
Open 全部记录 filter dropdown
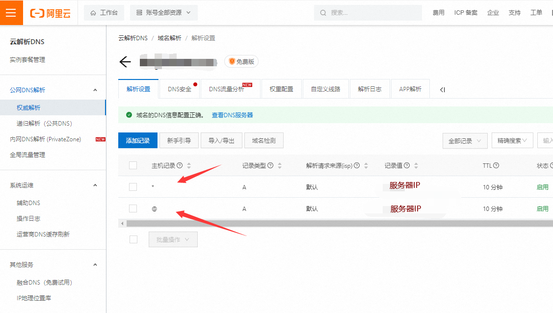465,141
